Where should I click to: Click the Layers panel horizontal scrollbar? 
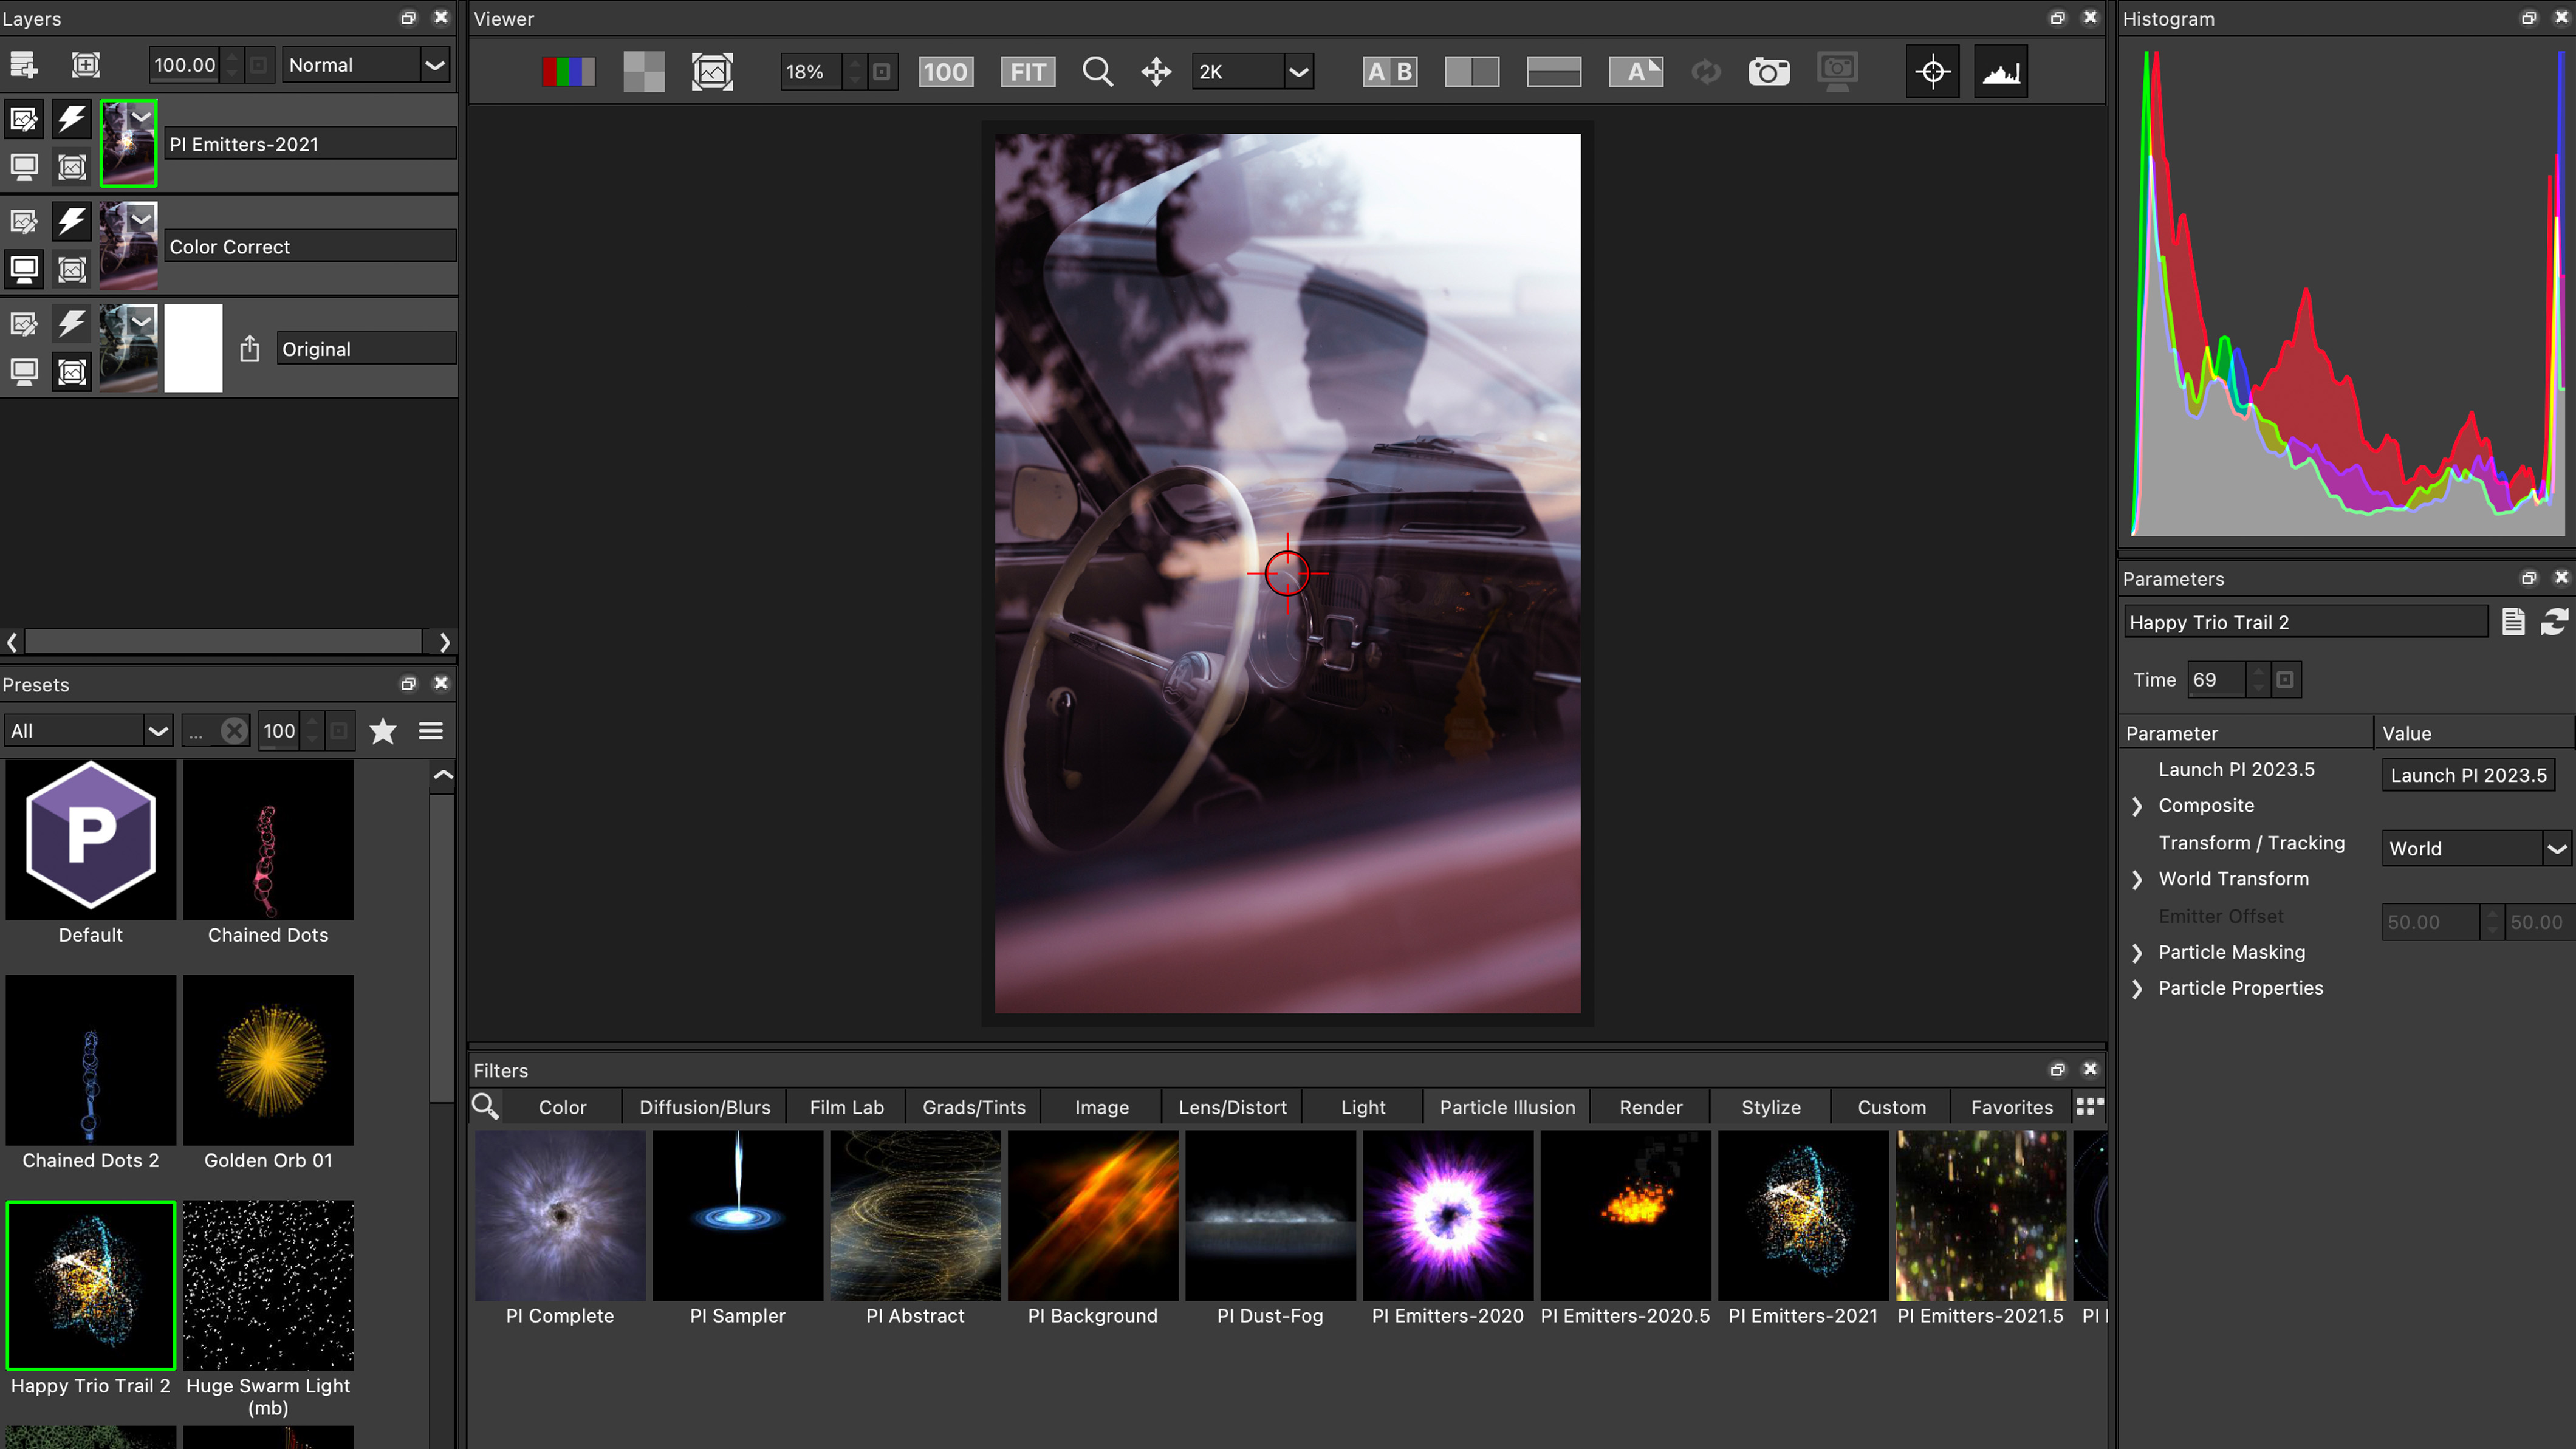click(224, 642)
